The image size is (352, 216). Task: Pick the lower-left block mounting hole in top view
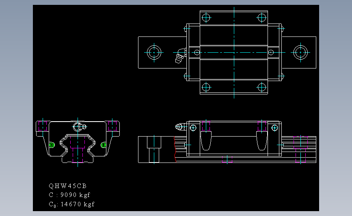pos(206,87)
